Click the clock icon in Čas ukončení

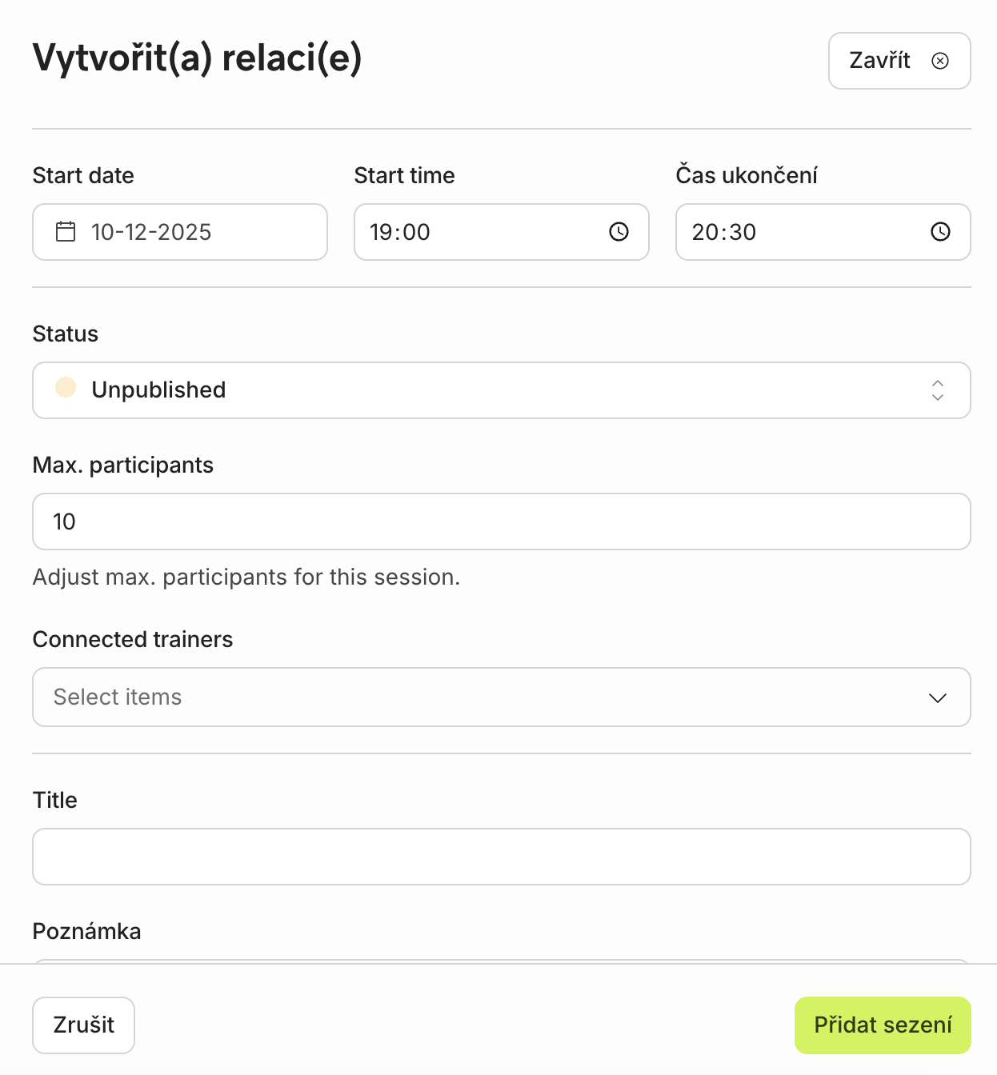940,232
